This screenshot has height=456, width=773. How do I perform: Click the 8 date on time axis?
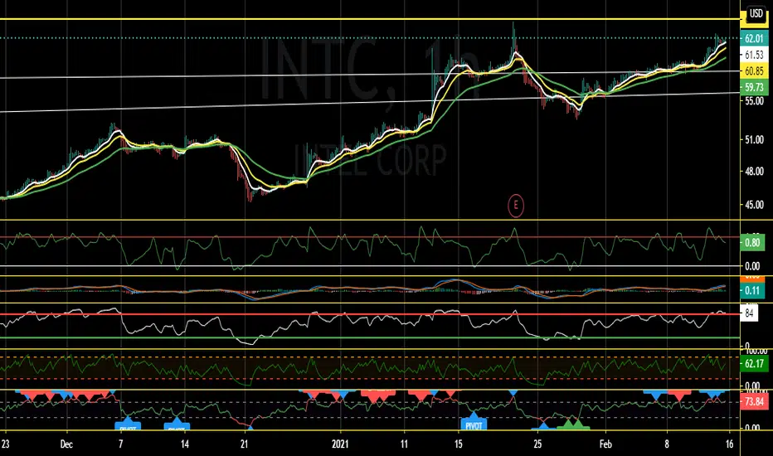[667, 444]
